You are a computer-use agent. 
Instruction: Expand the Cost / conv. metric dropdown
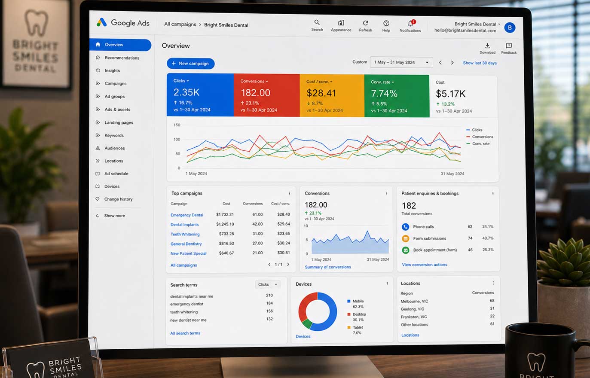pos(331,82)
